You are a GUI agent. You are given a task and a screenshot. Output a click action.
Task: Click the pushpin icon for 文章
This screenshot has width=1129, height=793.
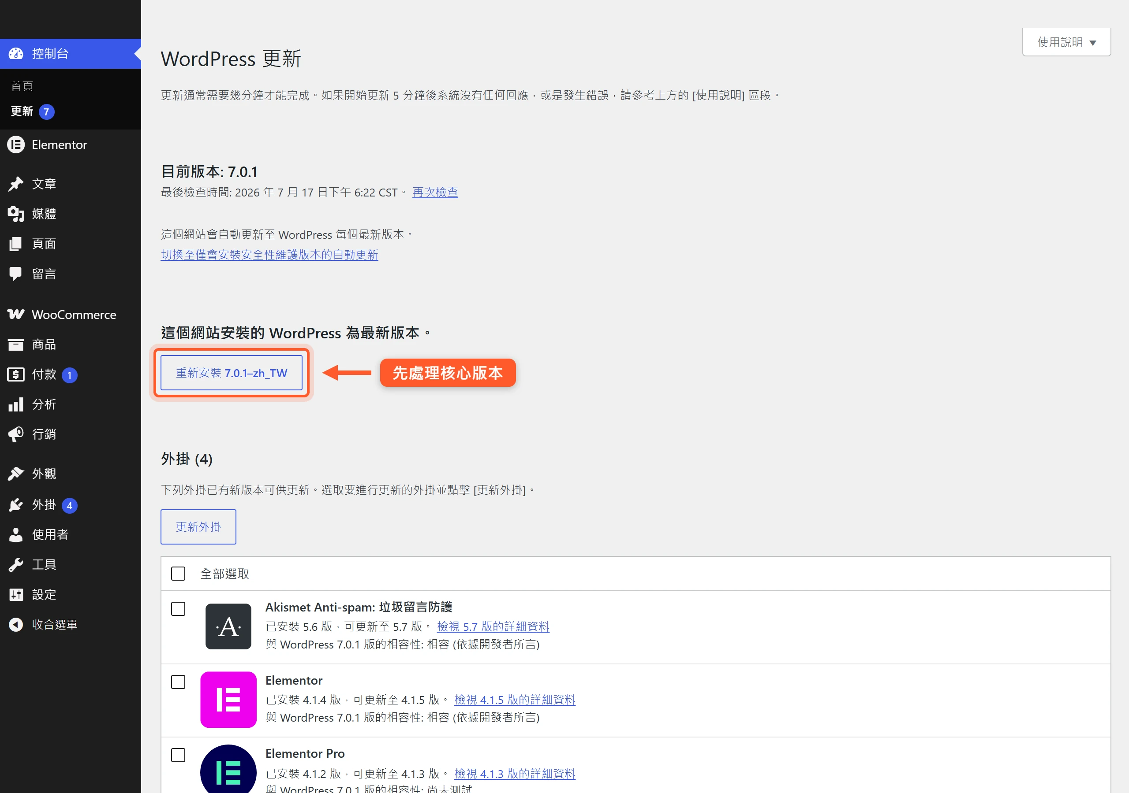(16, 184)
